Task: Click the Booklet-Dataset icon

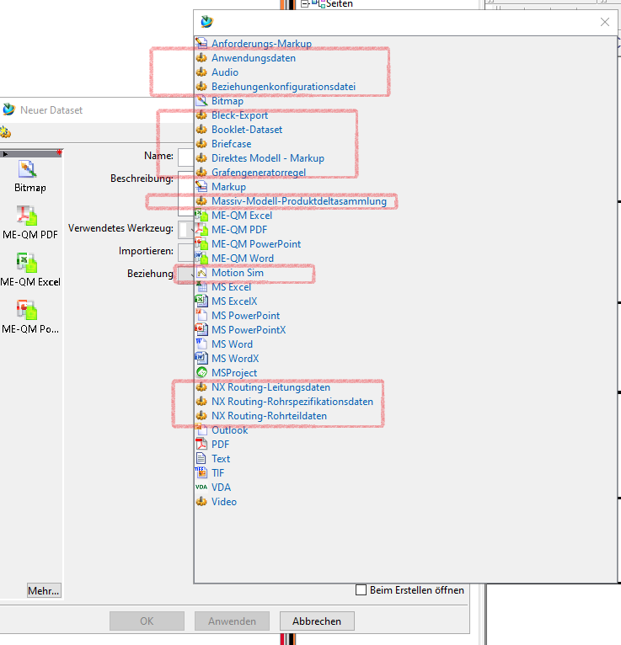Action: pyautogui.click(x=201, y=130)
